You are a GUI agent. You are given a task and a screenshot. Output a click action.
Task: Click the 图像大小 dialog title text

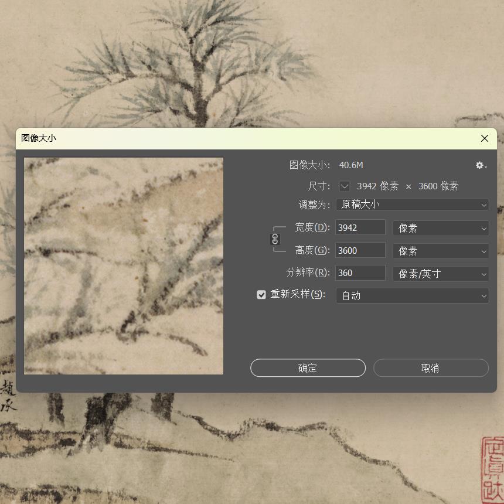(39, 138)
